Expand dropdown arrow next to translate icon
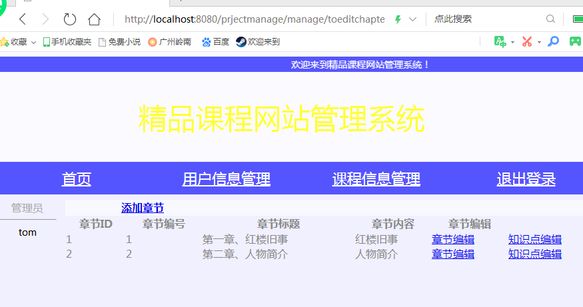Viewport: 583px width, 307px height. pos(513,43)
